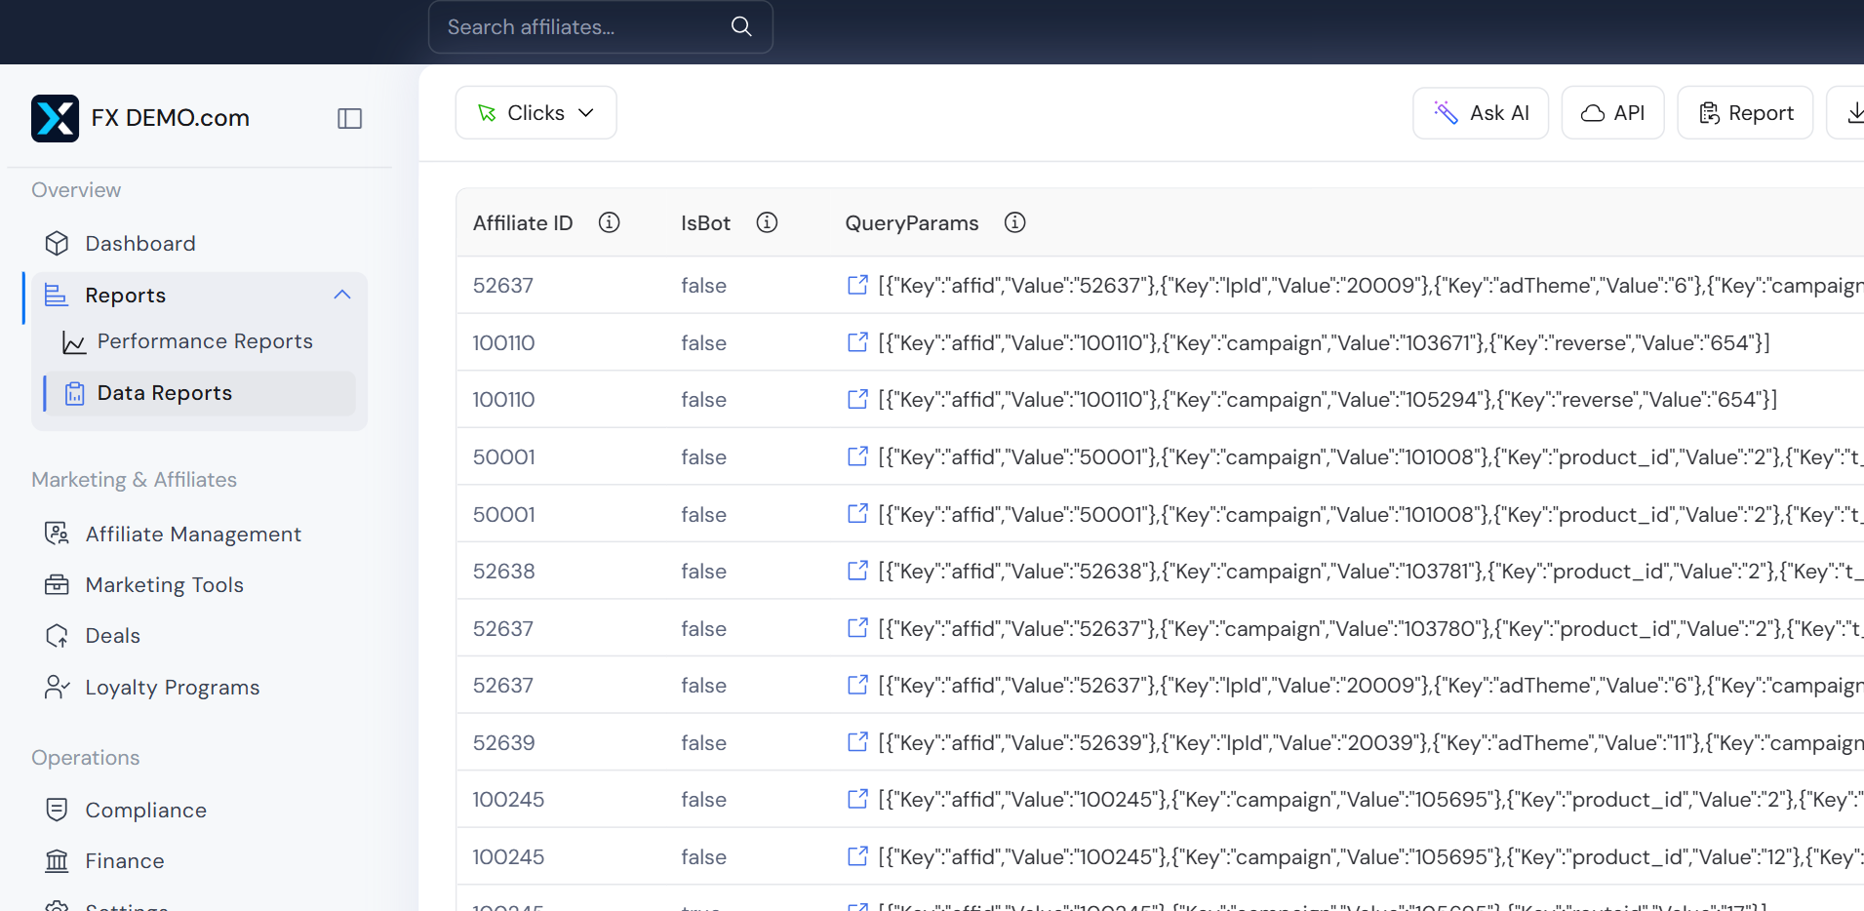Click the Compliance sidebar icon

pos(57,810)
